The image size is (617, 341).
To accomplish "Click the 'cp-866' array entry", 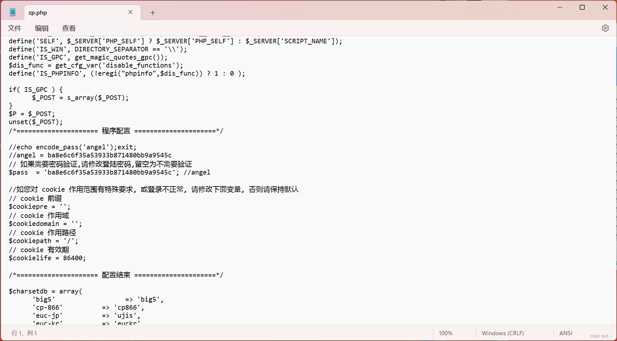I will click(88, 307).
